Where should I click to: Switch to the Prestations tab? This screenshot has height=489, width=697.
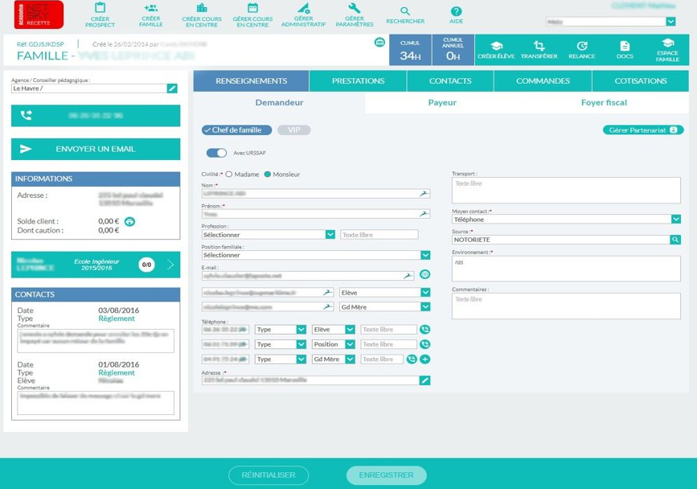(358, 81)
